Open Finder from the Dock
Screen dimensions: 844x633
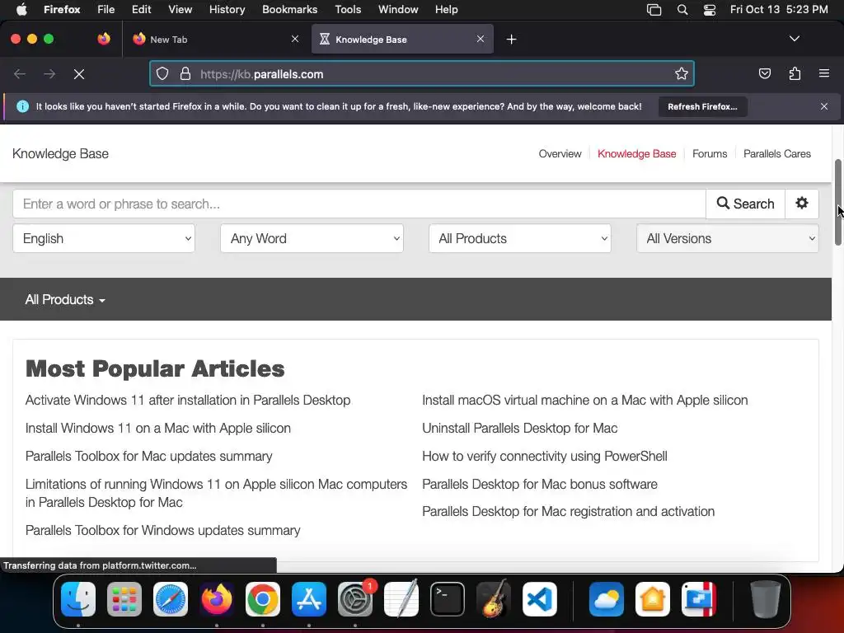[78, 599]
